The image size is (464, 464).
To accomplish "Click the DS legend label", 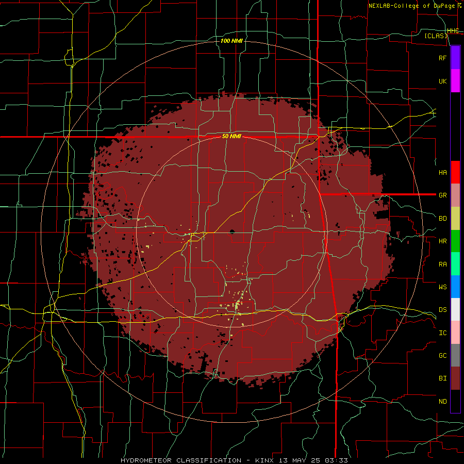I will pos(442,309).
